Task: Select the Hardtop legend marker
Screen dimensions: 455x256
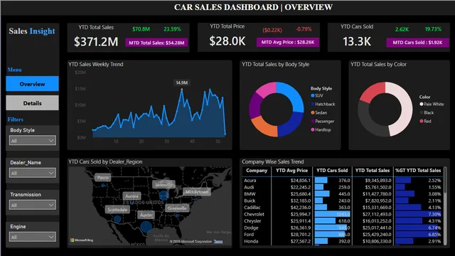Action: [313, 129]
